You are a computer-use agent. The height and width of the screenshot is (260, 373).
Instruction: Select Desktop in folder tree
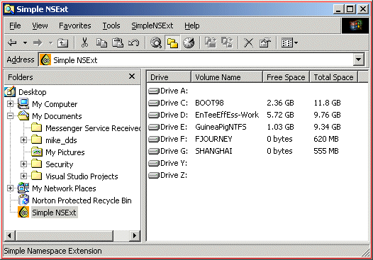33,92
